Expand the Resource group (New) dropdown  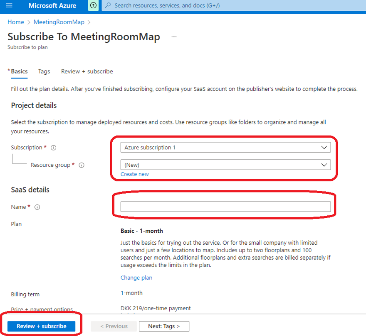pyautogui.click(x=225, y=165)
